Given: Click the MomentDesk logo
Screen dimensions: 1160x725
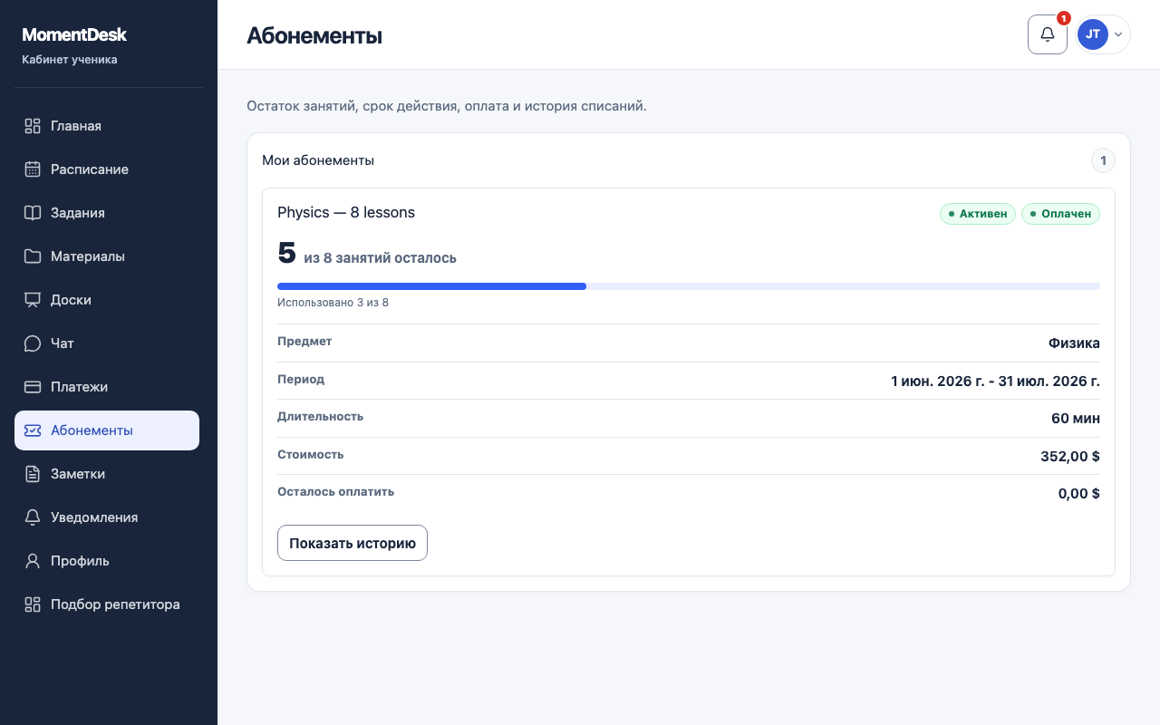Looking at the screenshot, I should point(74,34).
